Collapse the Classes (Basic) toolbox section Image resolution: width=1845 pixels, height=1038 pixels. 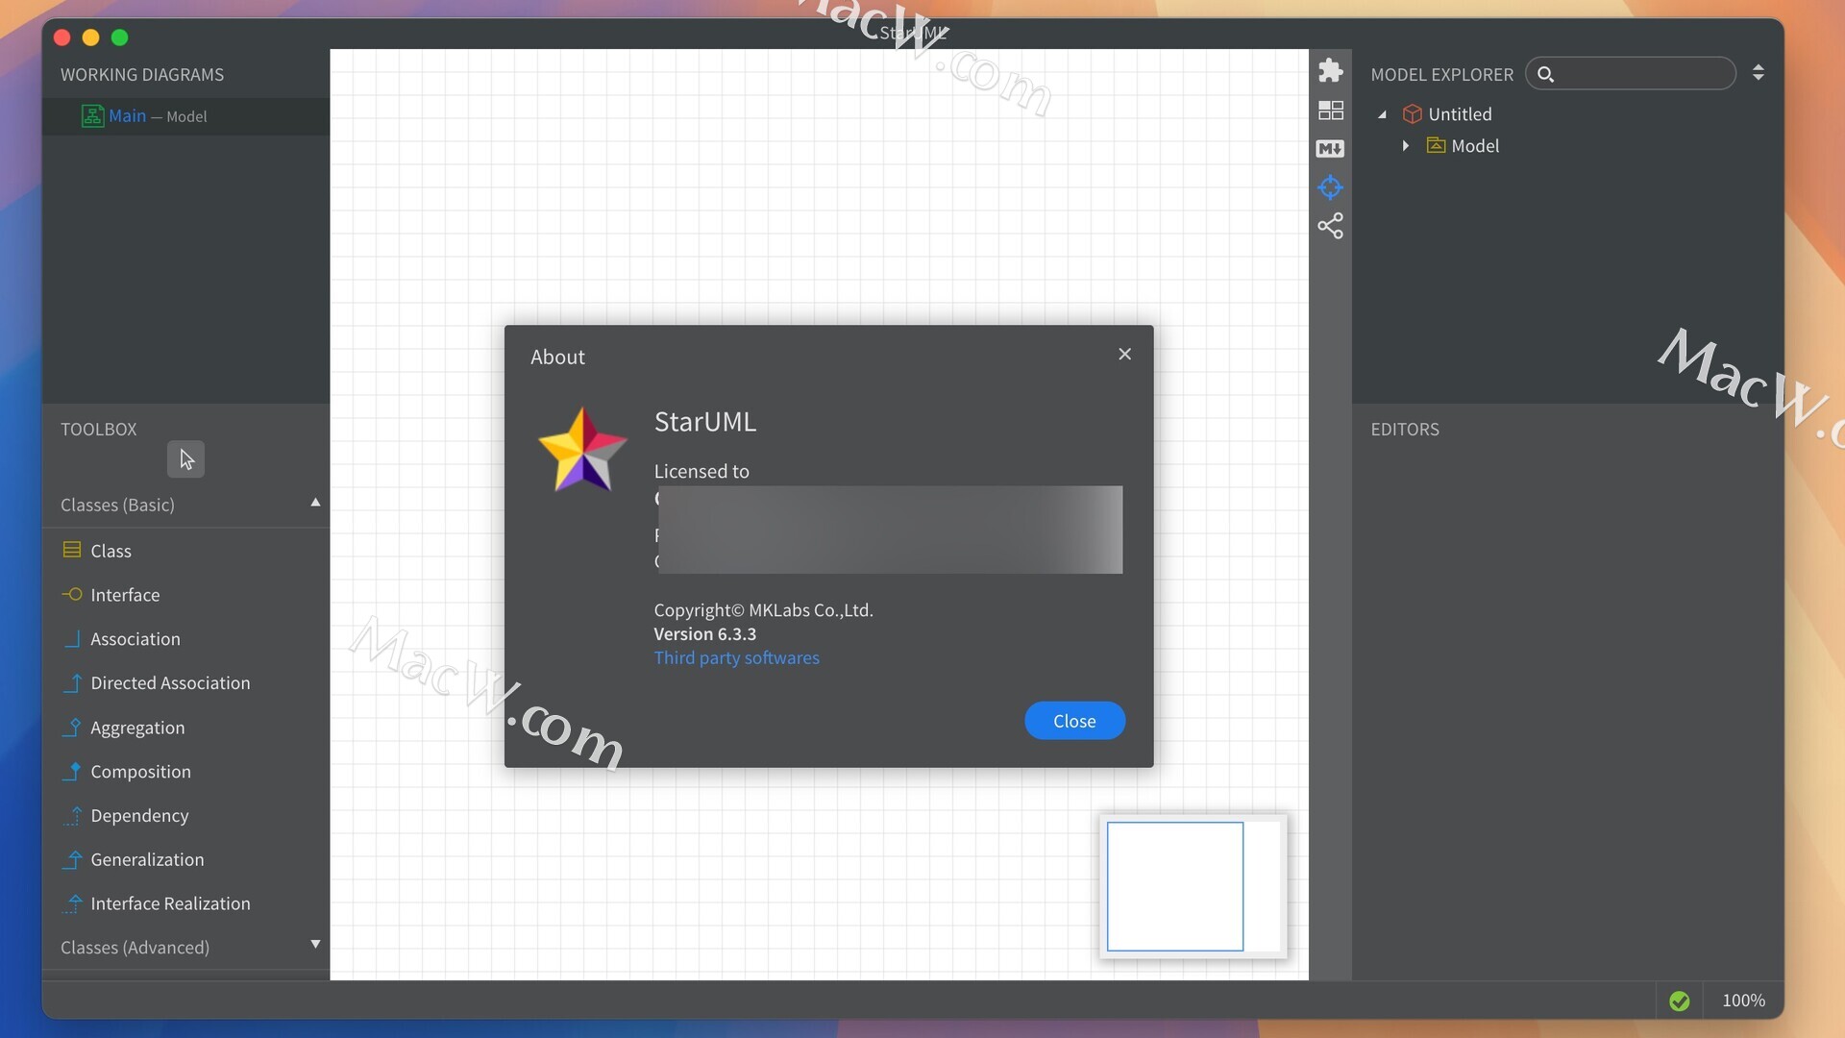315,503
